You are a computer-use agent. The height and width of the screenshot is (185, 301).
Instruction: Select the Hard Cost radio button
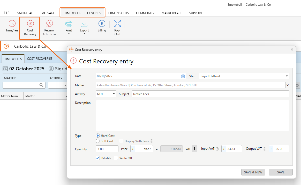pos(98,136)
